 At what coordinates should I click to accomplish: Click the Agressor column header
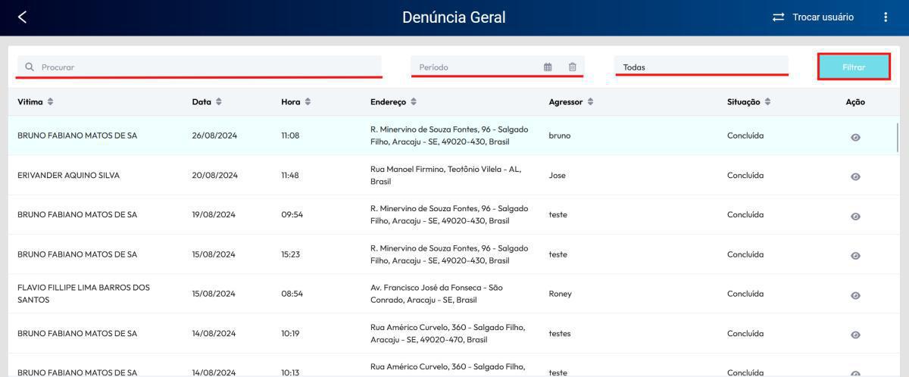point(566,101)
